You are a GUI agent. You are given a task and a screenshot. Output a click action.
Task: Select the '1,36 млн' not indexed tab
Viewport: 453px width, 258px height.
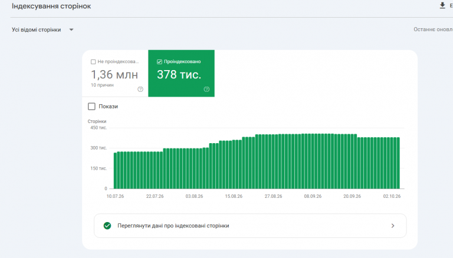coord(115,73)
